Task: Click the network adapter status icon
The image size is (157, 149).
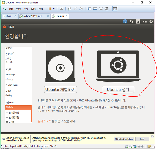Action: coord(135,146)
